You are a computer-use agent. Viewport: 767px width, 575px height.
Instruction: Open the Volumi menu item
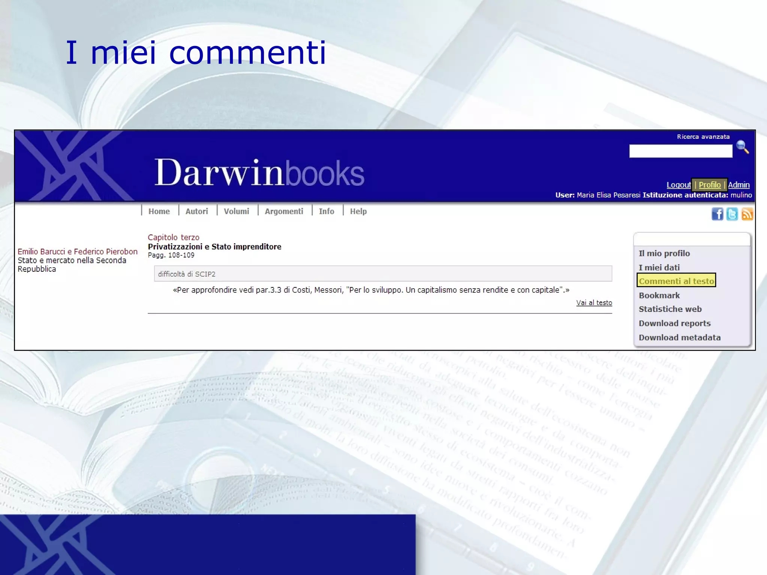click(x=236, y=211)
